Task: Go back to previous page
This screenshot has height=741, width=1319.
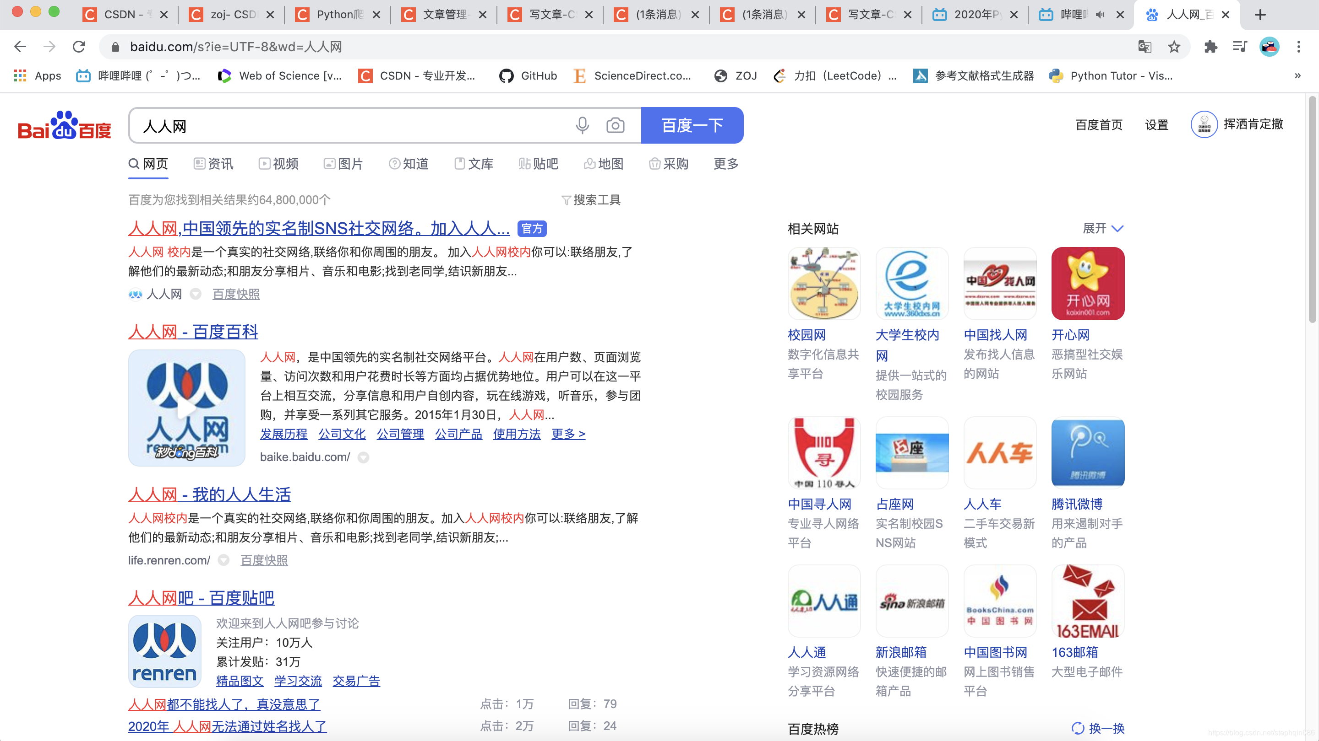Action: coord(20,47)
